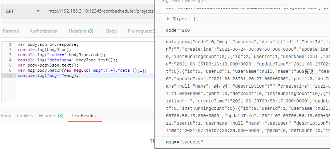
Task: Open the response Cookies tab
Action: click(x=25, y=116)
